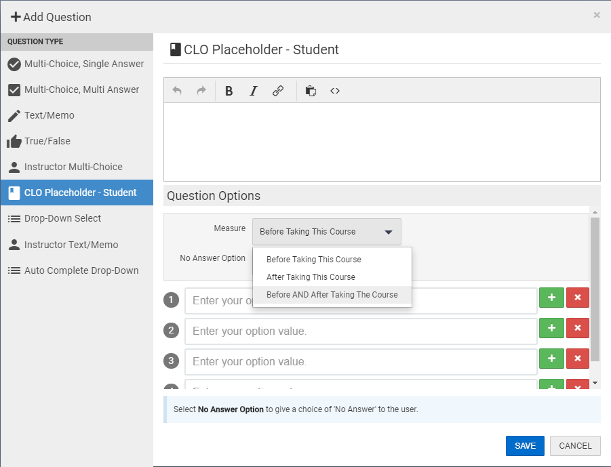Toggle italic formatting

click(254, 91)
